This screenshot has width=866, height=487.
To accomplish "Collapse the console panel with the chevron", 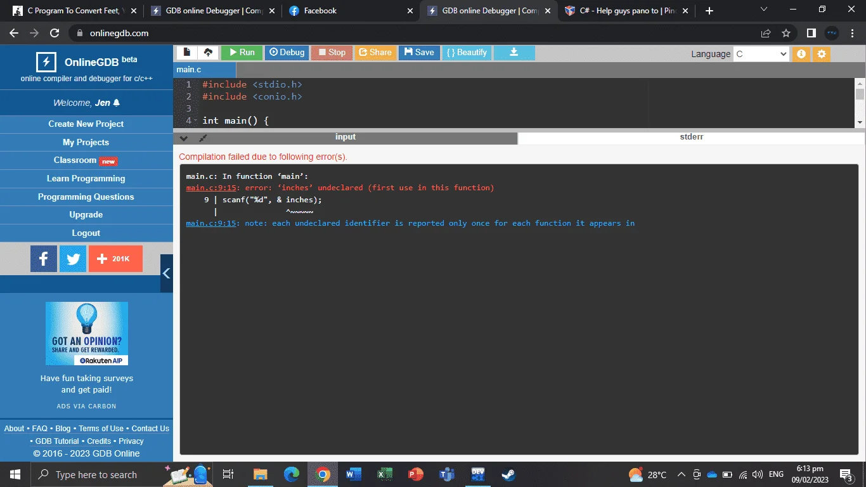I will [x=183, y=138].
